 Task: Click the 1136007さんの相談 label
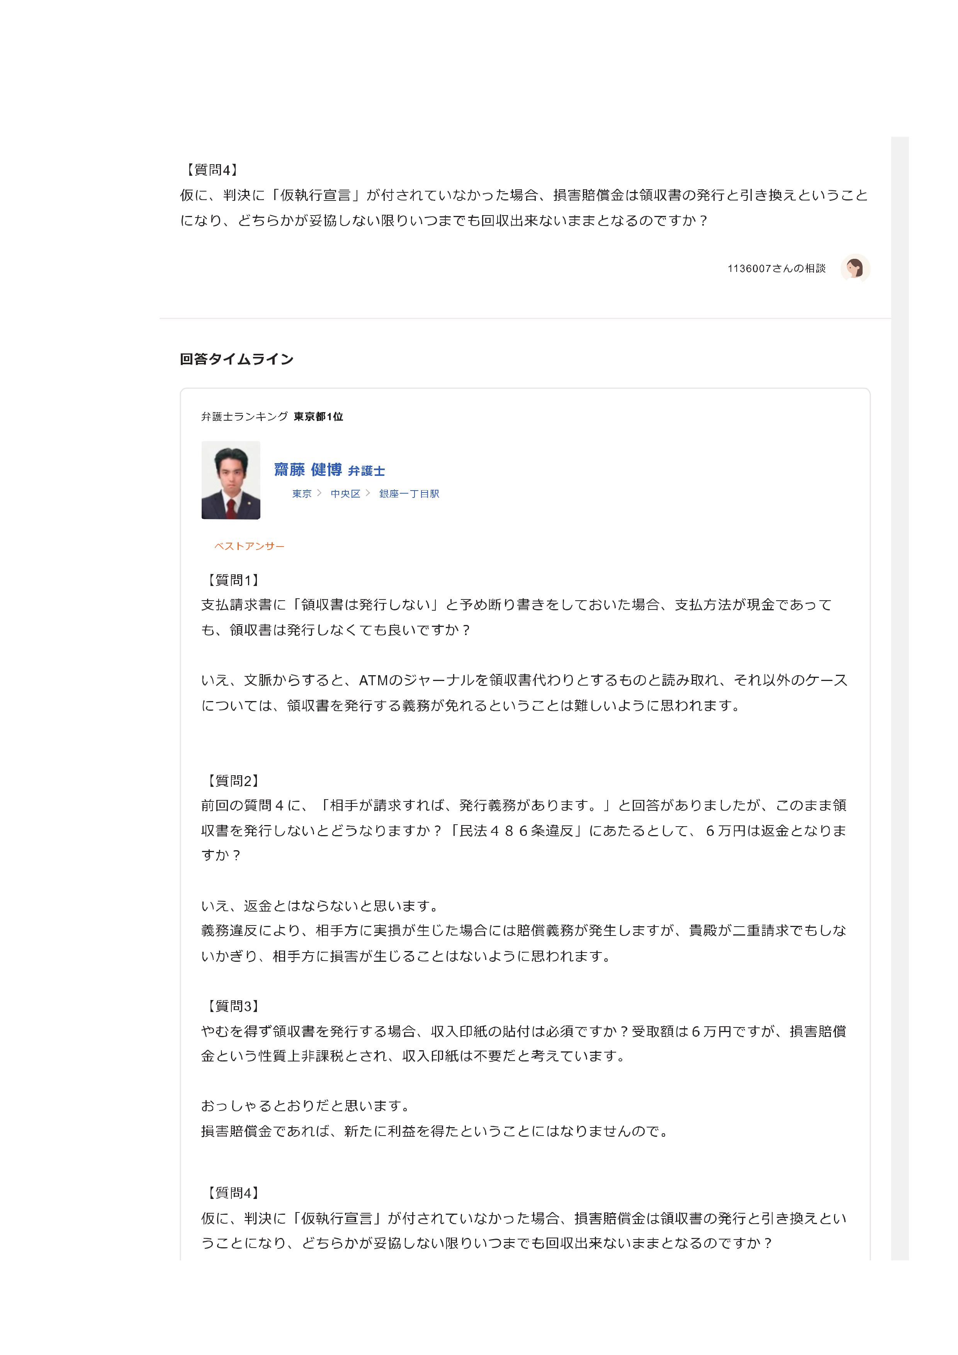[x=776, y=268]
